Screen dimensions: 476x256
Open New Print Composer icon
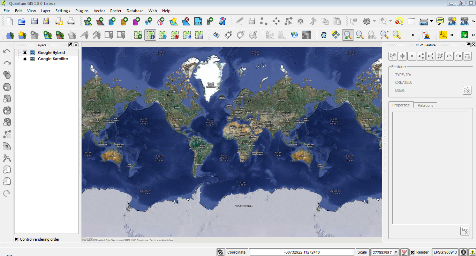[59, 21]
